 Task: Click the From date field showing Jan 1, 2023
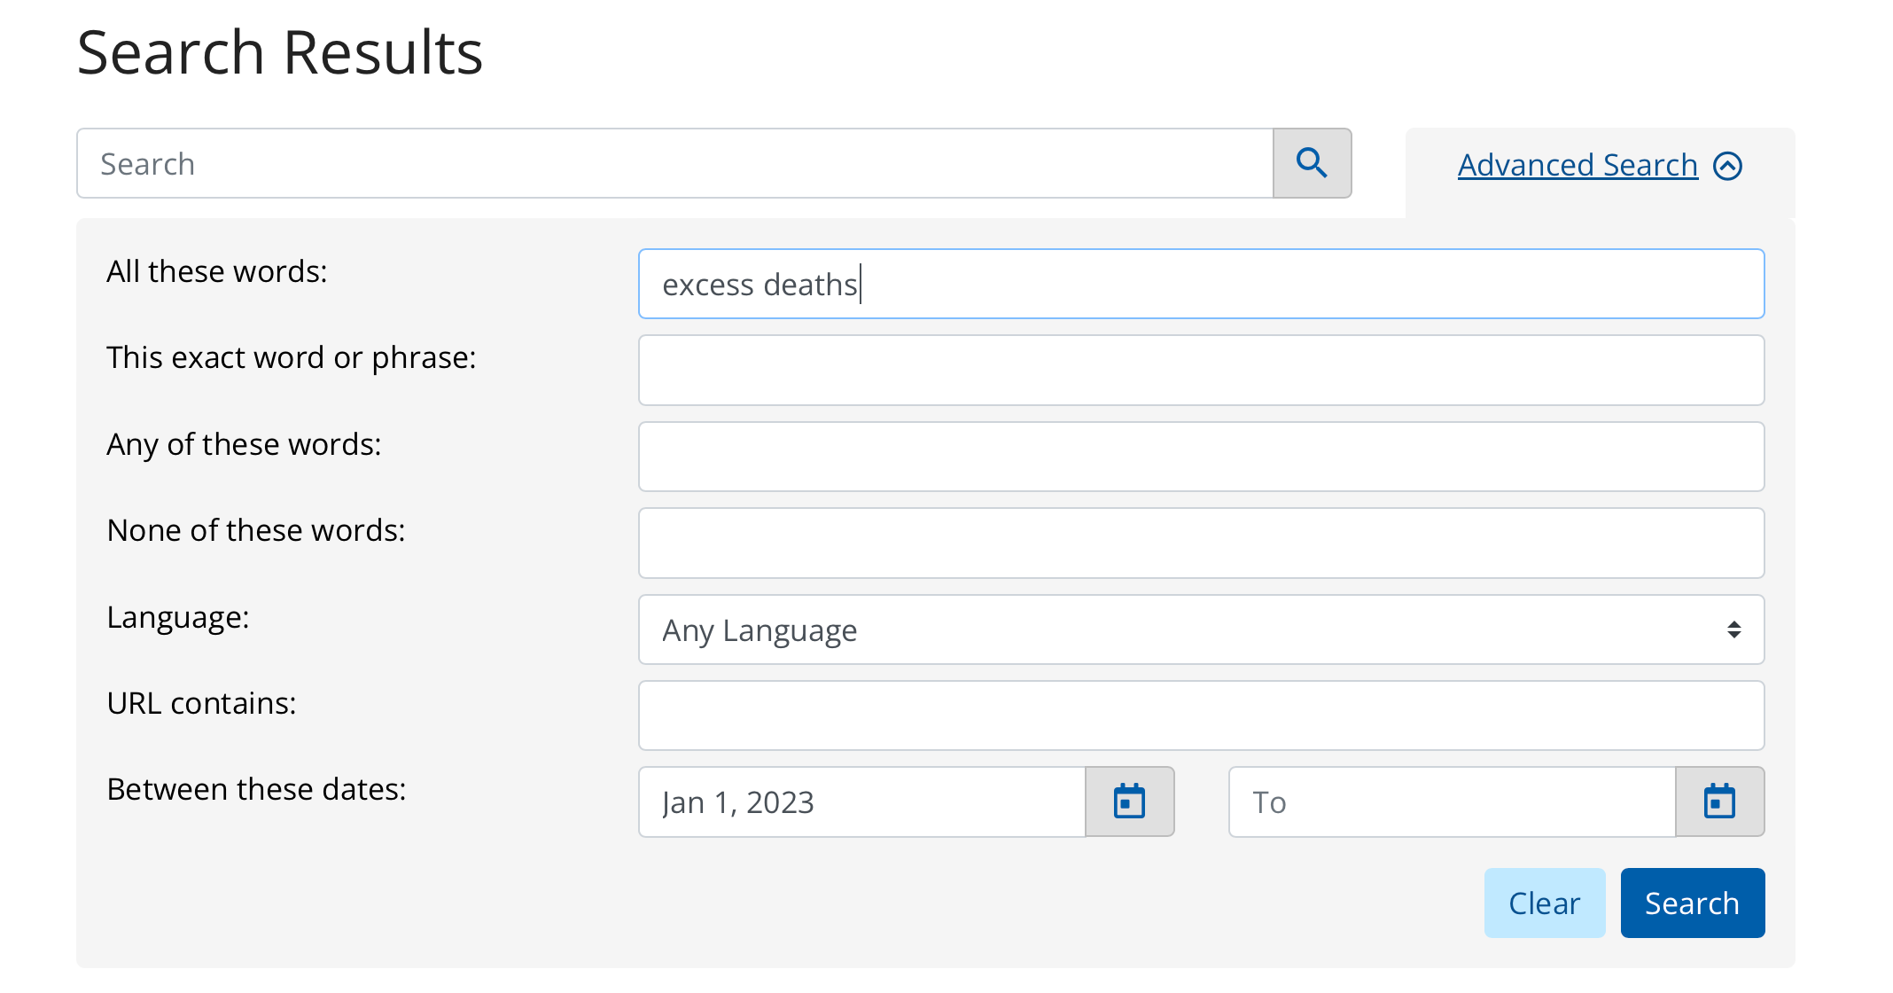(x=861, y=801)
